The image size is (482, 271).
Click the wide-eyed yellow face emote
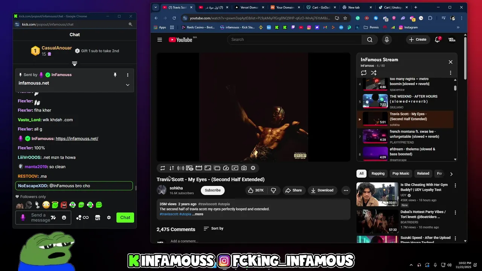pos(46,205)
